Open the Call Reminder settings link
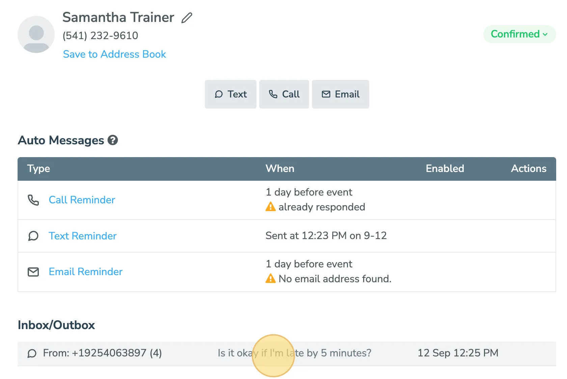 [x=82, y=200]
